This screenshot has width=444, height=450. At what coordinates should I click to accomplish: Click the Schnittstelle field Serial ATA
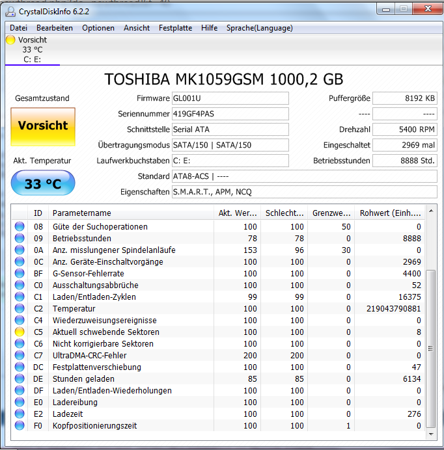click(230, 129)
